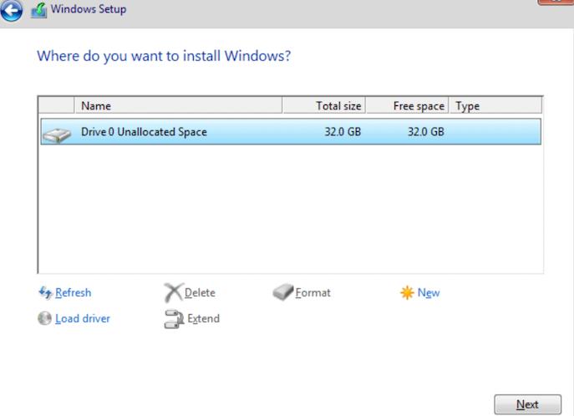Click the Windows Setup title icon
Screen dimensions: 574x416
coord(38,10)
